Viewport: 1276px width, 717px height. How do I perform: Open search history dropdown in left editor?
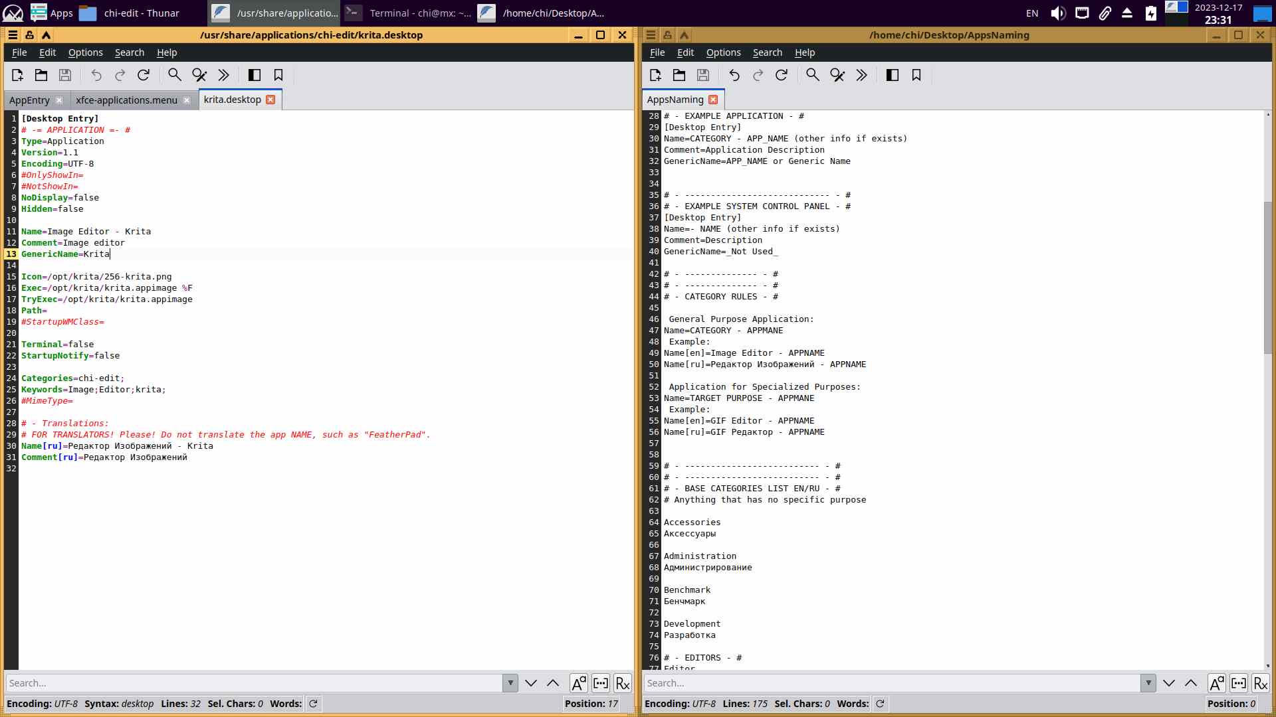[x=510, y=683]
